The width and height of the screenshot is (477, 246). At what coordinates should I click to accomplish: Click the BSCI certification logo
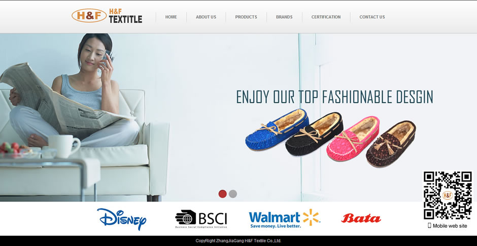[201, 219]
